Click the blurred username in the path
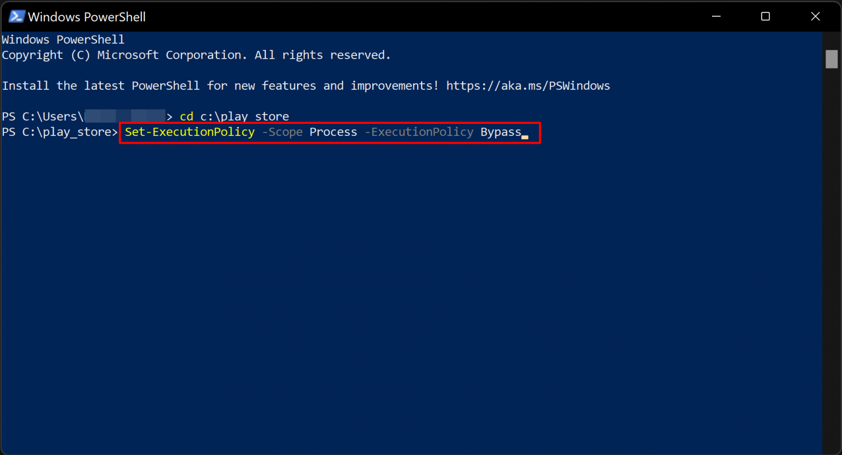Screen dimensions: 842x455 [x=125, y=116]
